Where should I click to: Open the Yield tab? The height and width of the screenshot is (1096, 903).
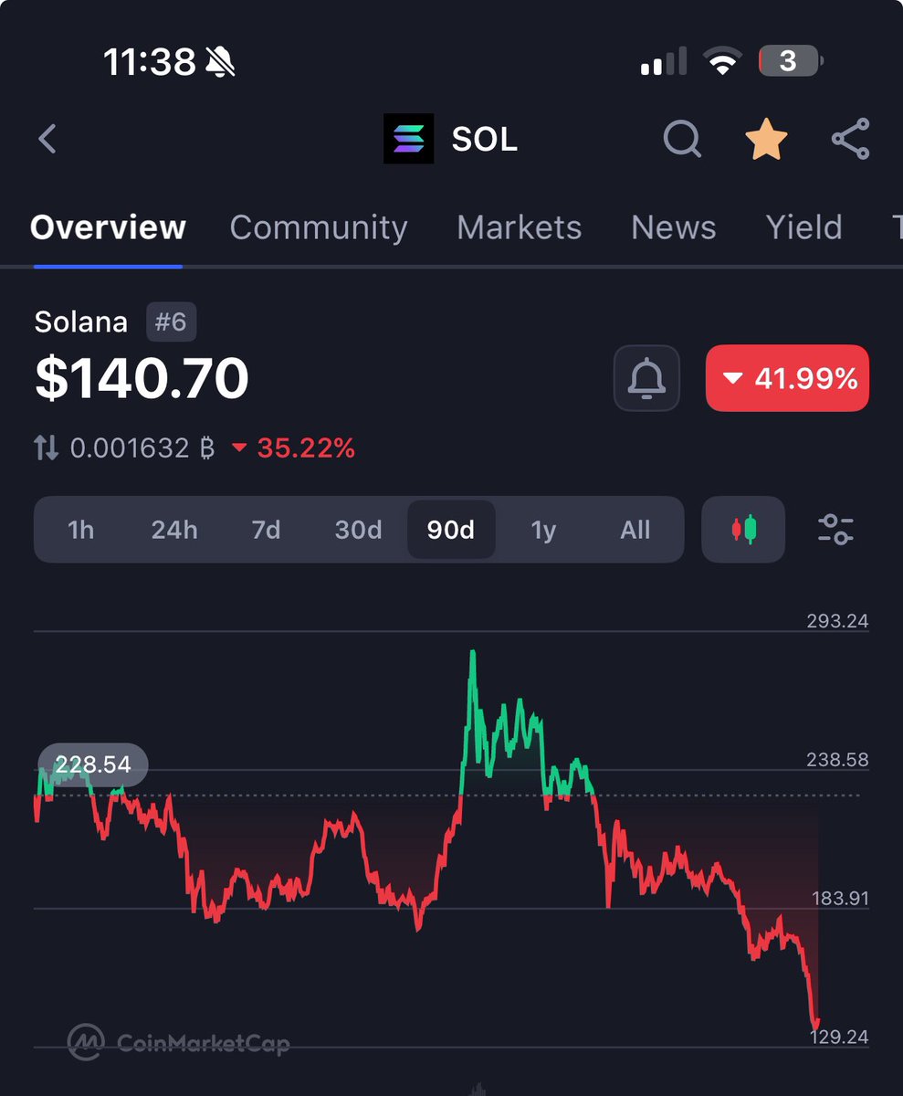click(x=803, y=227)
